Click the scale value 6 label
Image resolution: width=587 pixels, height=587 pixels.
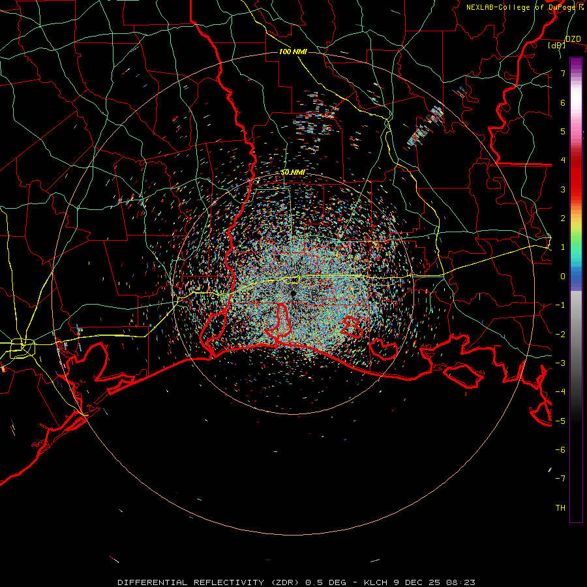[x=563, y=102]
